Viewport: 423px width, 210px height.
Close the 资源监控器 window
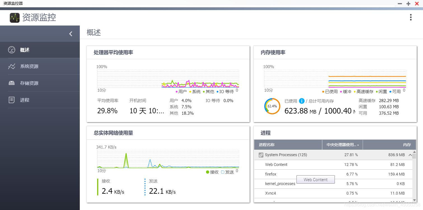[417, 4]
